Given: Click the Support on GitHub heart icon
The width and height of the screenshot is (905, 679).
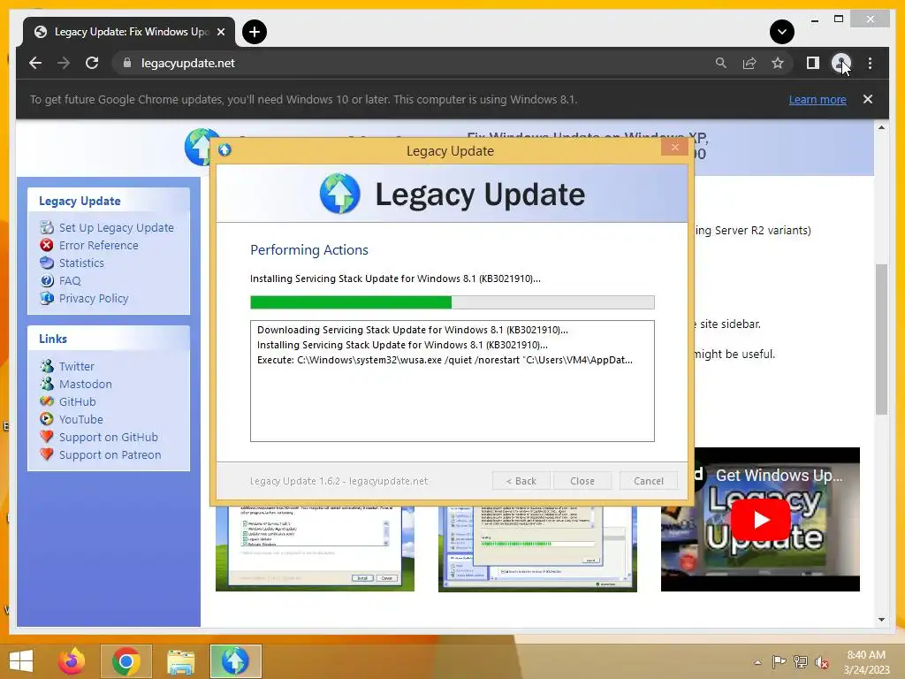Looking at the screenshot, I should 47,437.
